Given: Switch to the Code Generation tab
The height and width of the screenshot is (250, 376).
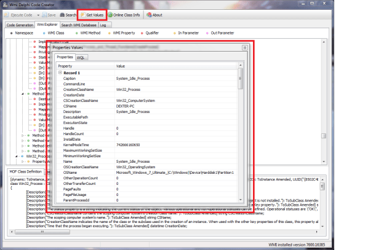Looking at the screenshot, I should point(20,25).
